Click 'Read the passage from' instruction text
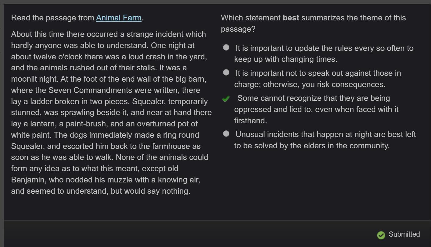The width and height of the screenshot is (431, 247). click(x=53, y=18)
